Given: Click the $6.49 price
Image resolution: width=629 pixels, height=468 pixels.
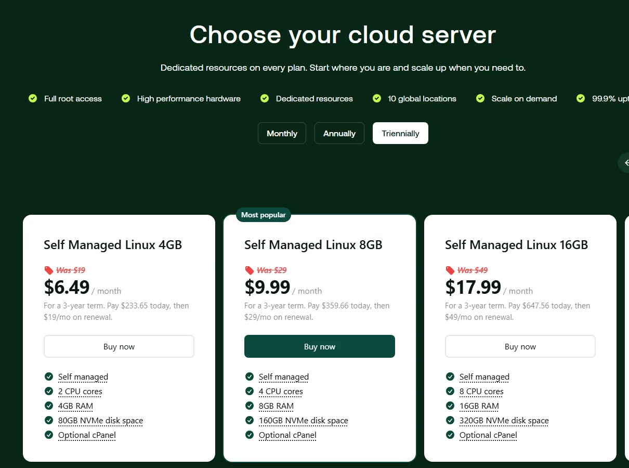Looking at the screenshot, I should (67, 287).
